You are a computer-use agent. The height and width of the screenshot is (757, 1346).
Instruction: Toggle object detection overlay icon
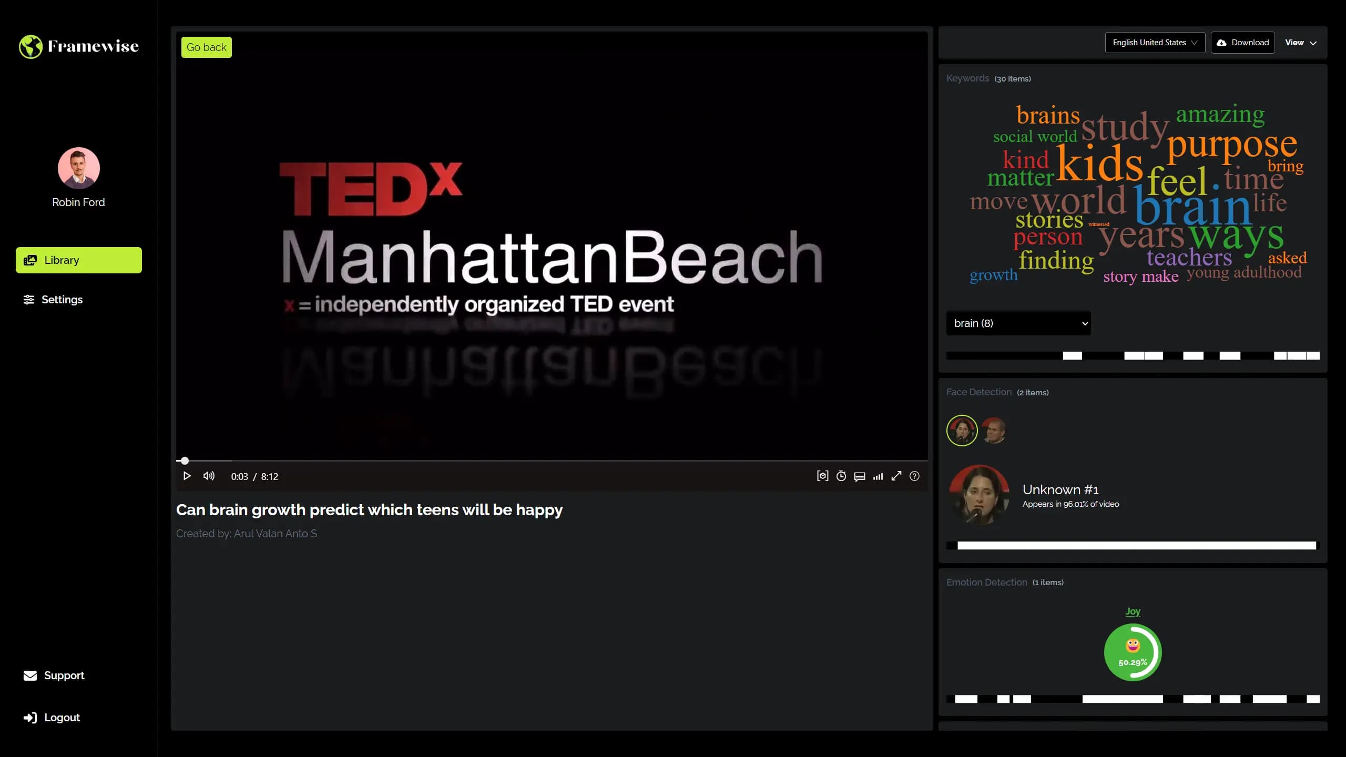point(822,476)
